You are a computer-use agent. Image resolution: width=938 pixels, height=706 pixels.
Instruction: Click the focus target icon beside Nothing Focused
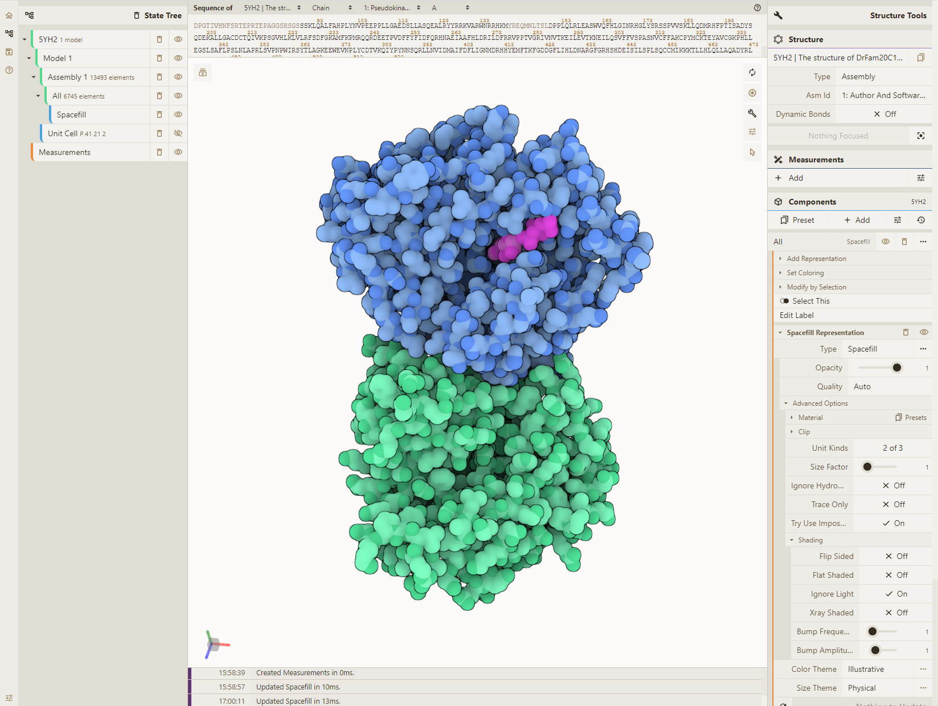click(x=921, y=136)
